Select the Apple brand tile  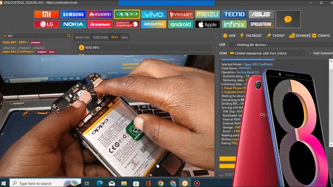[x=207, y=24]
